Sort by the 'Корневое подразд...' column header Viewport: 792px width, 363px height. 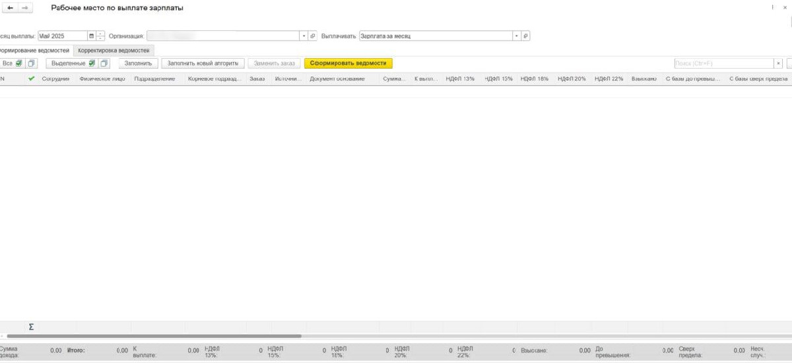click(215, 79)
